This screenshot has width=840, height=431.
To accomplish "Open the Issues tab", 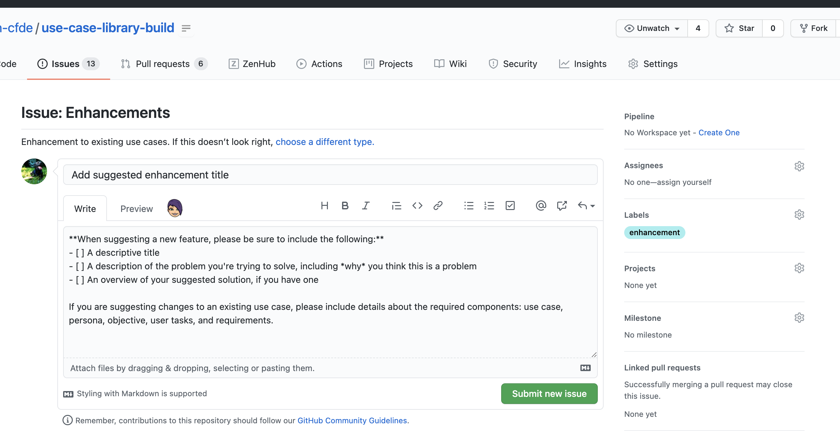I will [69, 64].
